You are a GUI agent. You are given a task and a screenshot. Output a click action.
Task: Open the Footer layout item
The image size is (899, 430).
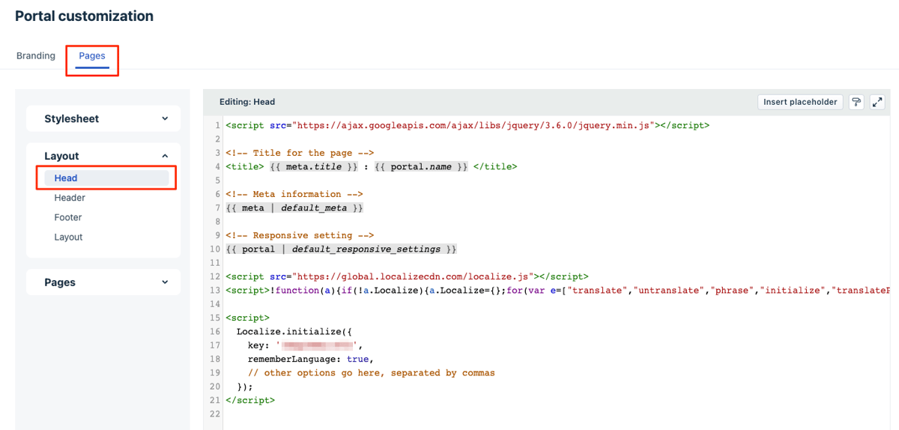[68, 217]
